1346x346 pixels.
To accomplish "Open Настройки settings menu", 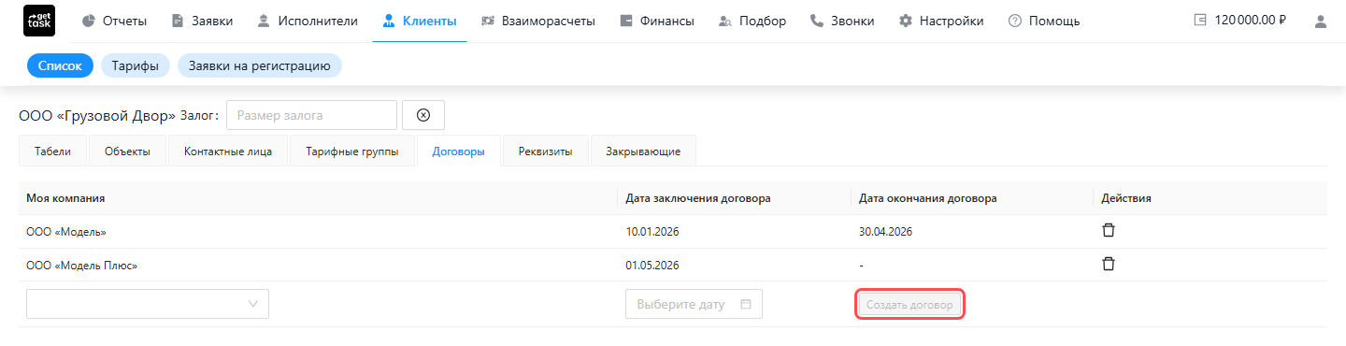I will [941, 21].
